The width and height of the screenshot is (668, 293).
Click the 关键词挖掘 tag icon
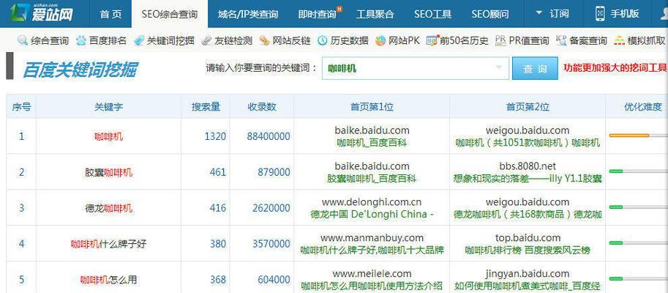(139, 41)
